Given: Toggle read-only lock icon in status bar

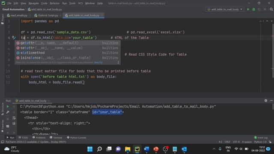Looking at the screenshot, I should [270, 142].
